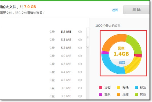Click C盘 label in the 3.8 MB row

pos(52,88)
